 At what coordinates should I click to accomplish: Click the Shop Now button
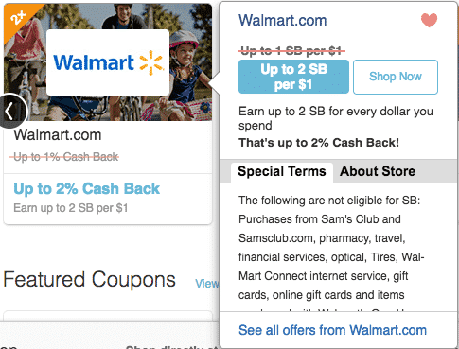(396, 77)
